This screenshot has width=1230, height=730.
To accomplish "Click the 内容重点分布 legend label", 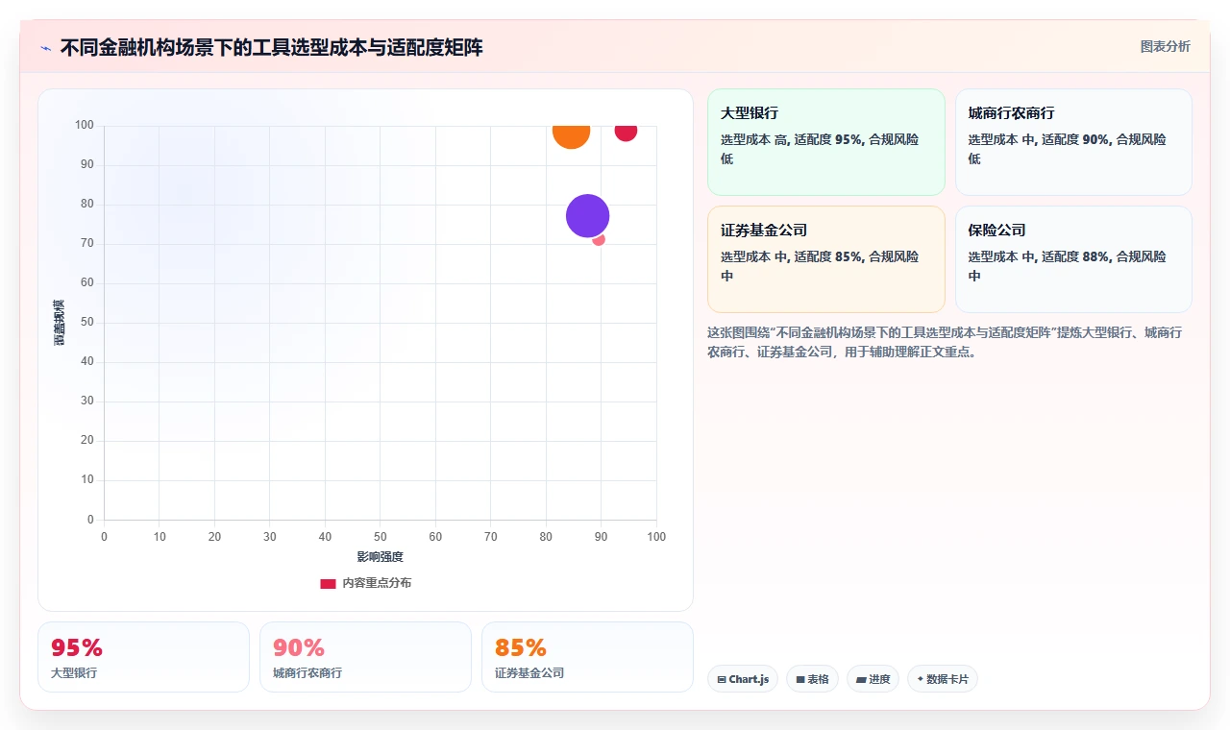I will click(377, 583).
